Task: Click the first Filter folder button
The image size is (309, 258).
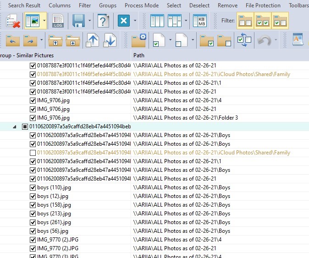Action: (x=245, y=21)
